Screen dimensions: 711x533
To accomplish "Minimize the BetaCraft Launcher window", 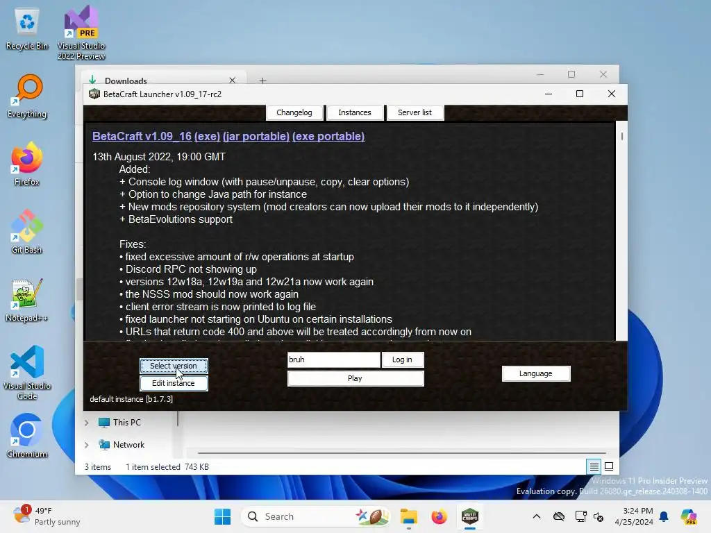I will click(x=549, y=94).
